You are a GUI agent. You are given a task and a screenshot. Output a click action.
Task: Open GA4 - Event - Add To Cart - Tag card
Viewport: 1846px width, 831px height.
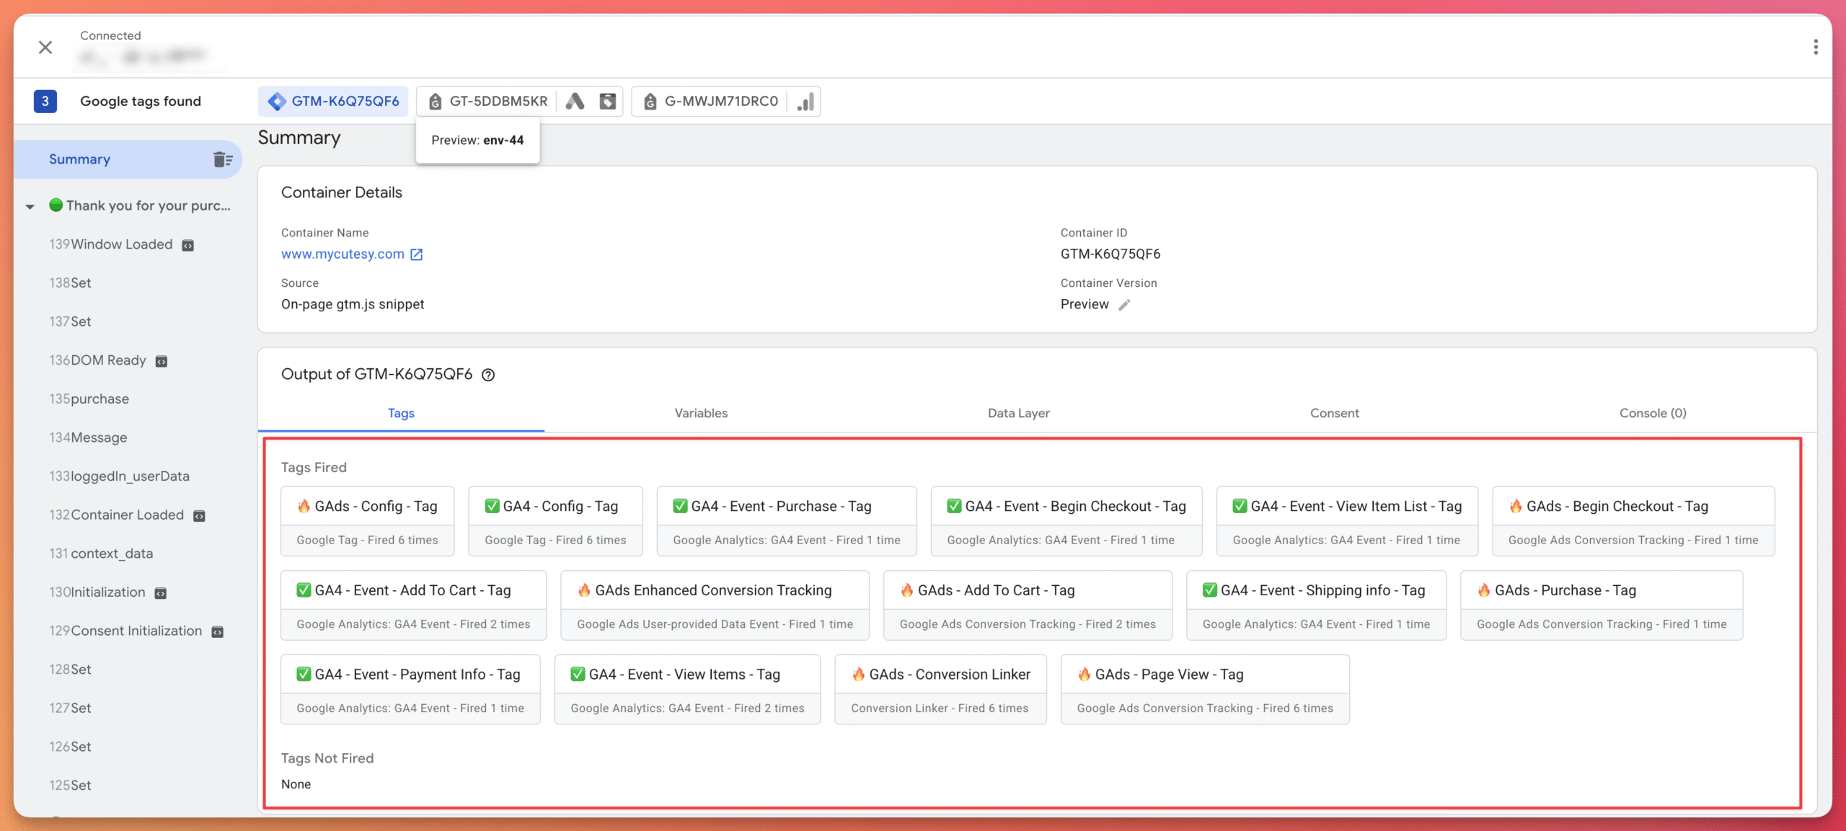coord(414,605)
